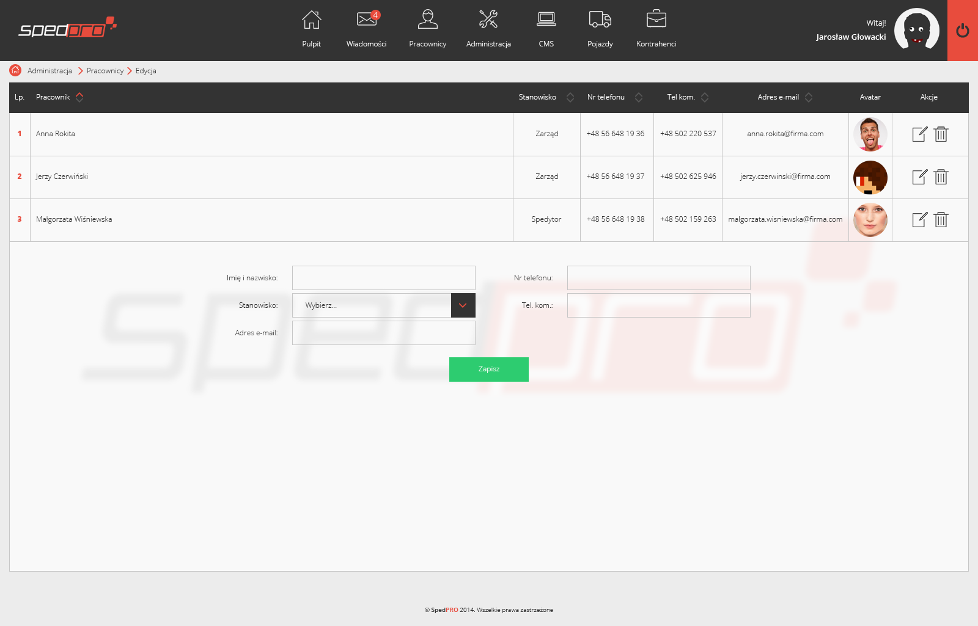This screenshot has height=626, width=978.
Task: Delete Jerzy Czerwiński with trash icon
Action: coord(941,177)
